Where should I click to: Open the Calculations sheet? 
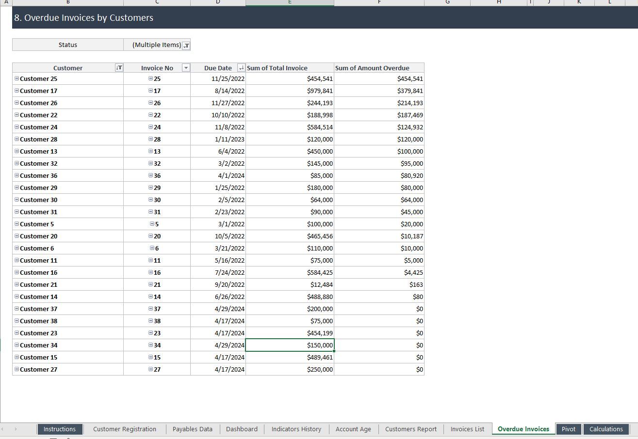[606, 429]
